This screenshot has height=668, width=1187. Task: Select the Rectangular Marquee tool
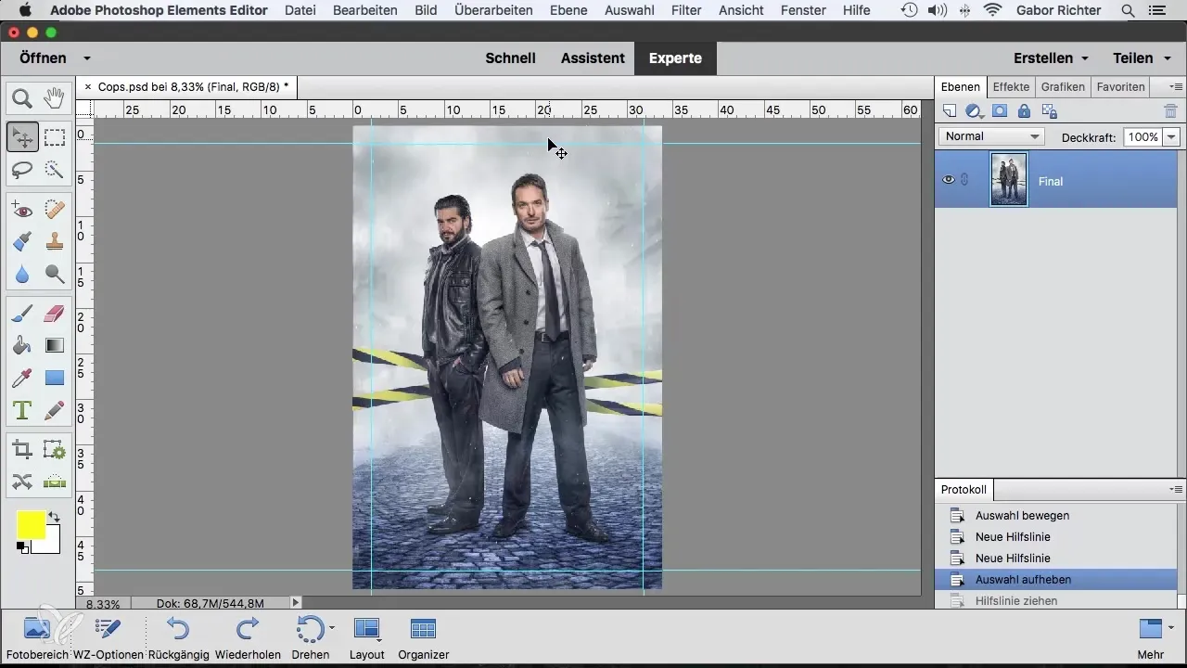[x=55, y=137]
